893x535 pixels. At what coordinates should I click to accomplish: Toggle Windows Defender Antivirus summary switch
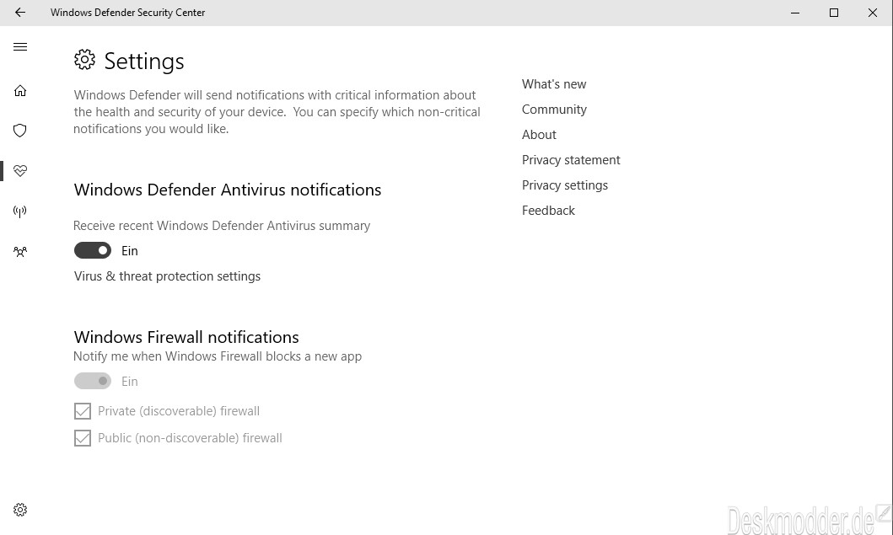tap(93, 250)
